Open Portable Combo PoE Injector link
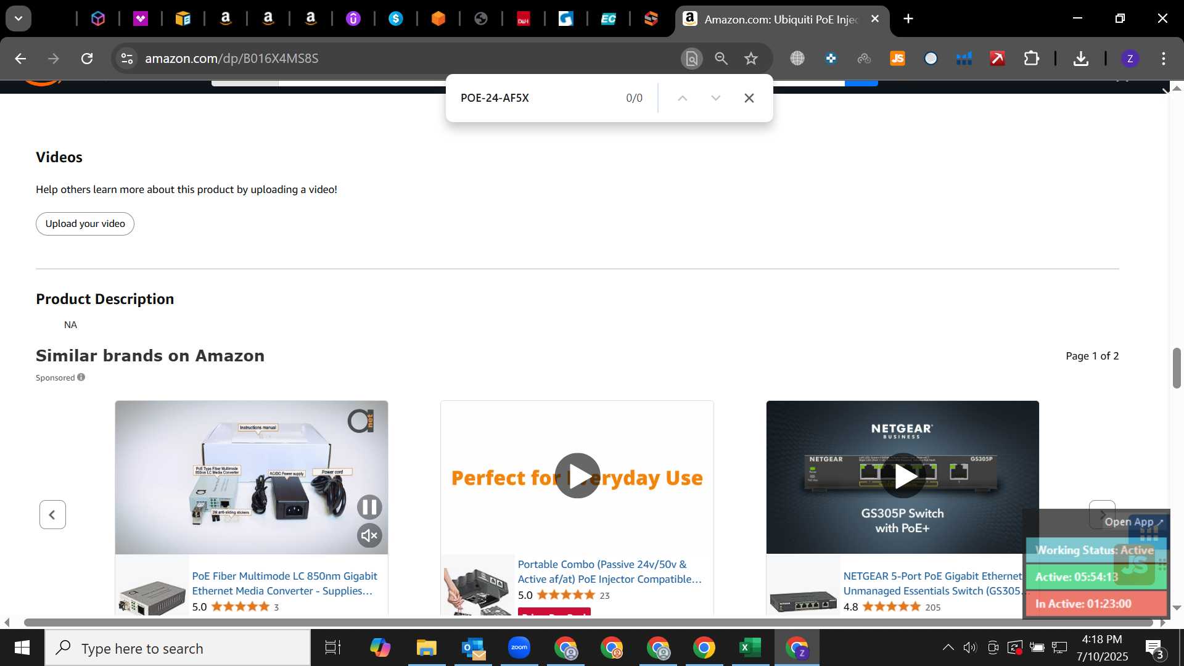The width and height of the screenshot is (1184, 666). click(x=609, y=572)
